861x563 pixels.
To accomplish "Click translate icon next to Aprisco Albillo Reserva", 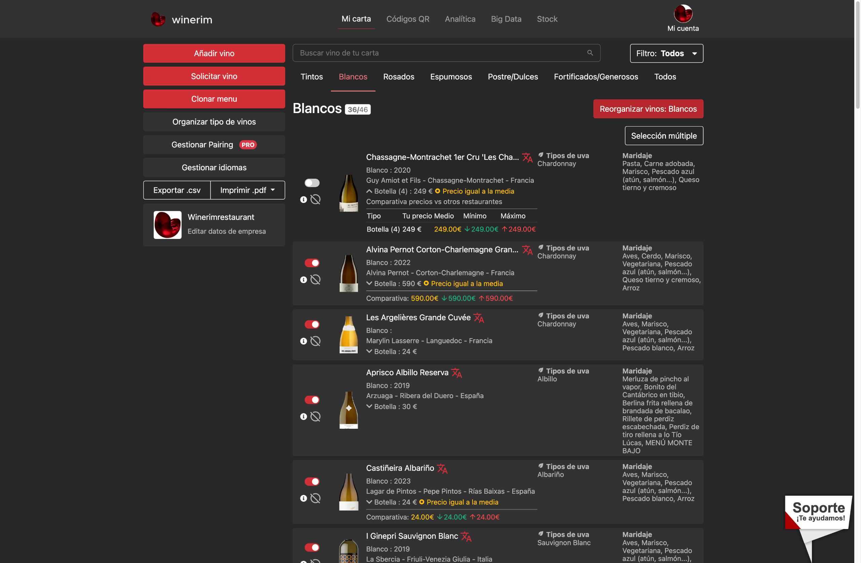I will tap(456, 373).
